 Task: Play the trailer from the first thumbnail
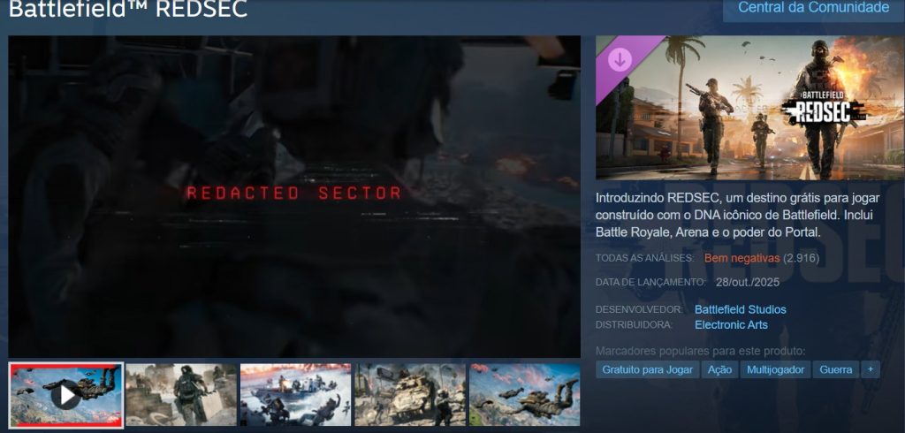(x=66, y=394)
